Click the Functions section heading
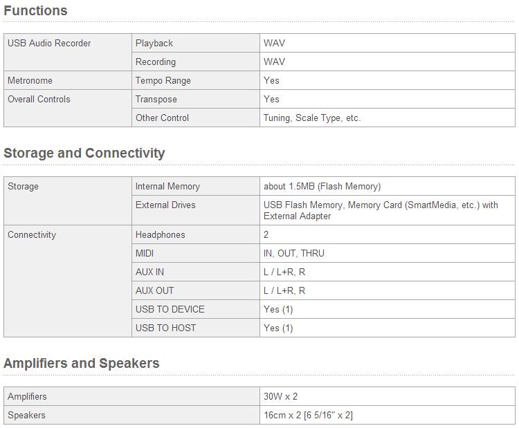The width and height of the screenshot is (519, 428). click(35, 10)
